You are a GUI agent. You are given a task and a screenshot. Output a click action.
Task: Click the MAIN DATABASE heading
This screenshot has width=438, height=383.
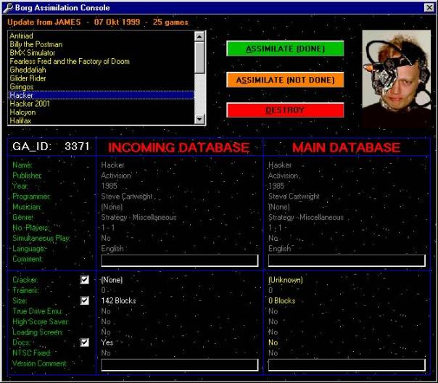[346, 147]
